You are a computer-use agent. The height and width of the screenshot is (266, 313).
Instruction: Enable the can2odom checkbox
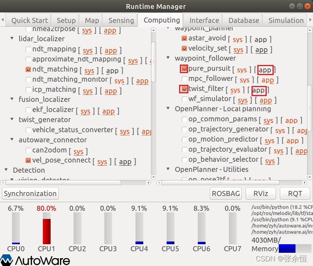[x=28, y=150]
